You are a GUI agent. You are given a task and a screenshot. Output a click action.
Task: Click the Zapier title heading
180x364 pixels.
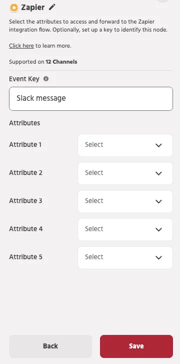pyautogui.click(x=33, y=8)
